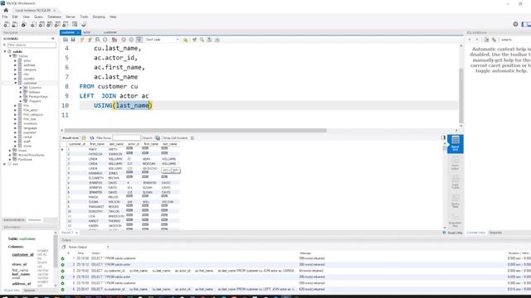This screenshot has height=298, width=531.
Task: Click the create stored procedure toolbar icon
Action: point(57,24)
